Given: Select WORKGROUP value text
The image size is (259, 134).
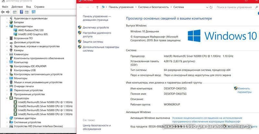Looking at the screenshot, I should pyautogui.click(x=172, y=105).
